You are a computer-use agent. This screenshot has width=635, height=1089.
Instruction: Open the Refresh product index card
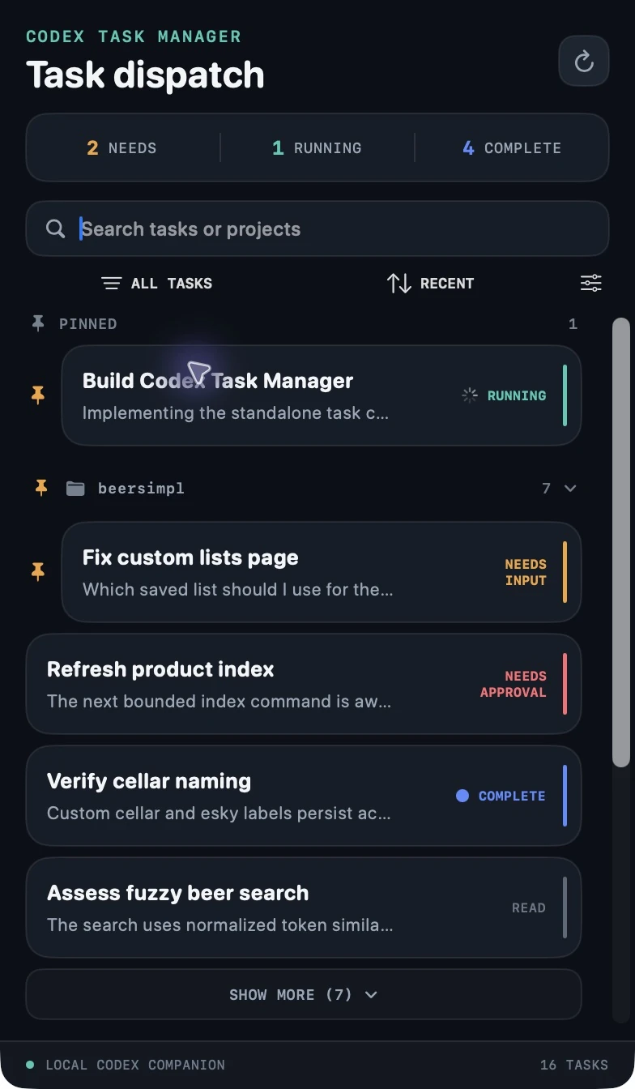coord(304,684)
